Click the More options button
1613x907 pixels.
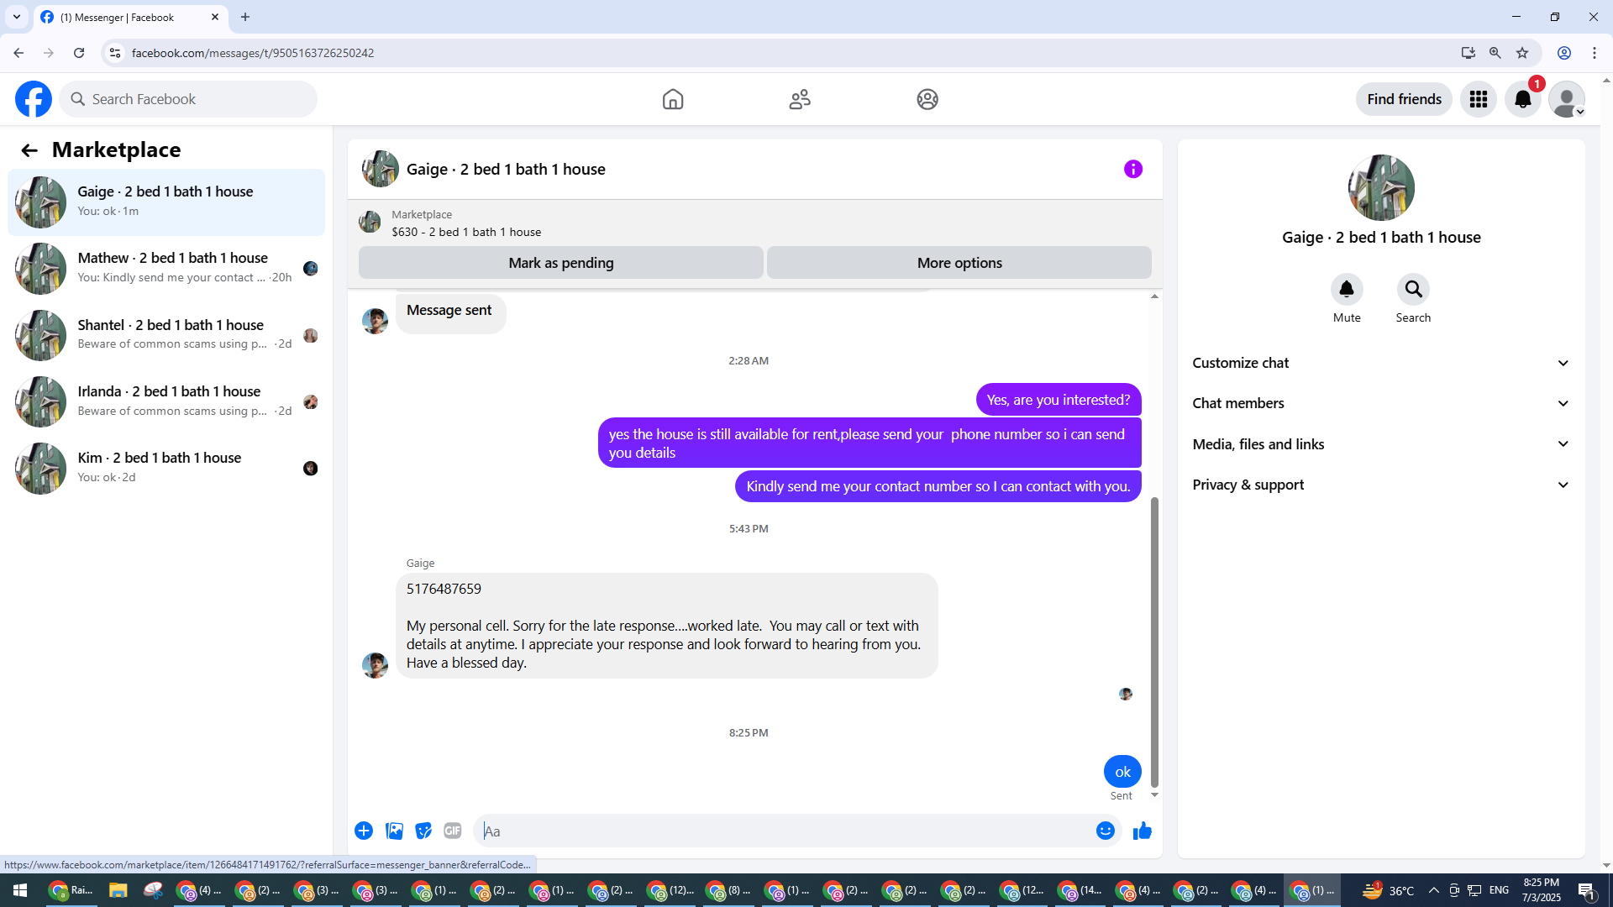pyautogui.click(x=959, y=263)
